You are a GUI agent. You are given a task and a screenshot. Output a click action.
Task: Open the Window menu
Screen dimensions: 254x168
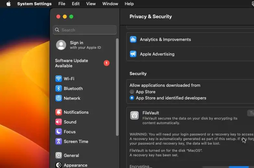110,4
